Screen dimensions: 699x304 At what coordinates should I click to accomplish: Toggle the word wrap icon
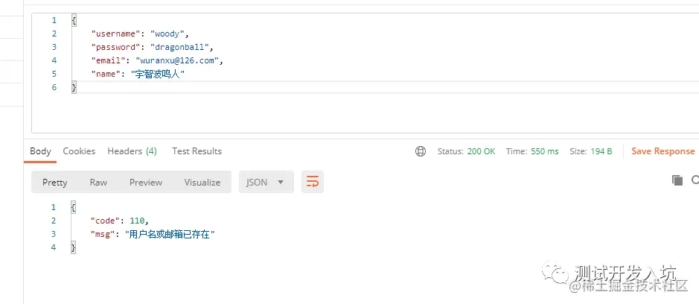(313, 182)
